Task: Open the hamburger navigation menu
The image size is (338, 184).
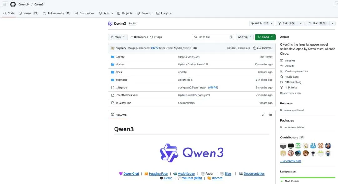Action: click(5, 4)
